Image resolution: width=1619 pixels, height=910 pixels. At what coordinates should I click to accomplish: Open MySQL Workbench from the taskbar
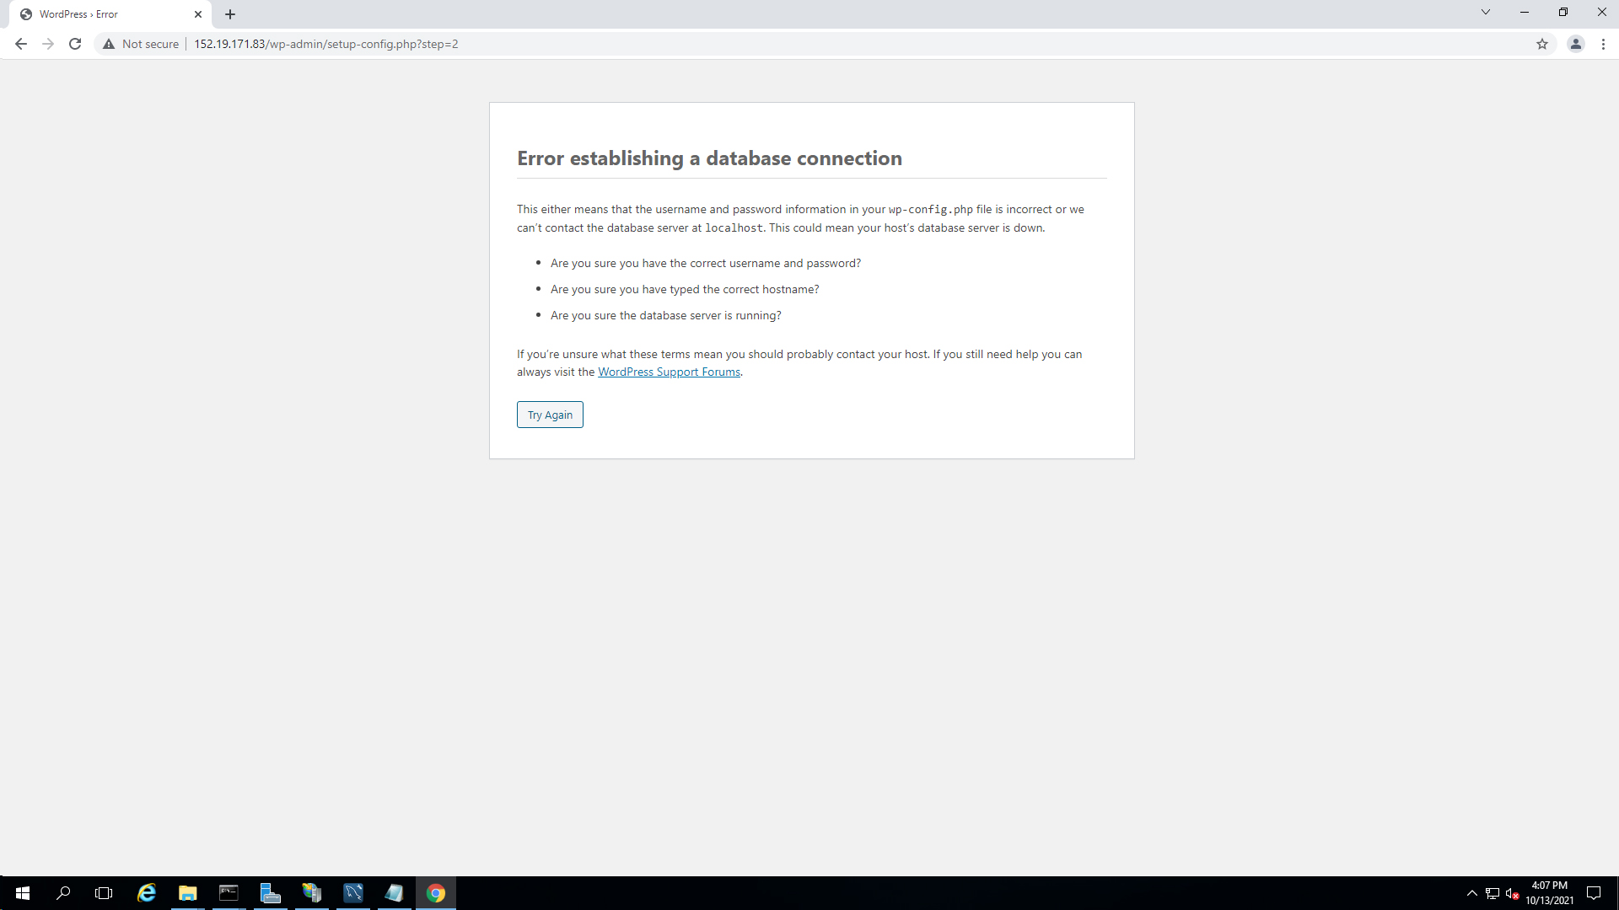click(x=352, y=892)
